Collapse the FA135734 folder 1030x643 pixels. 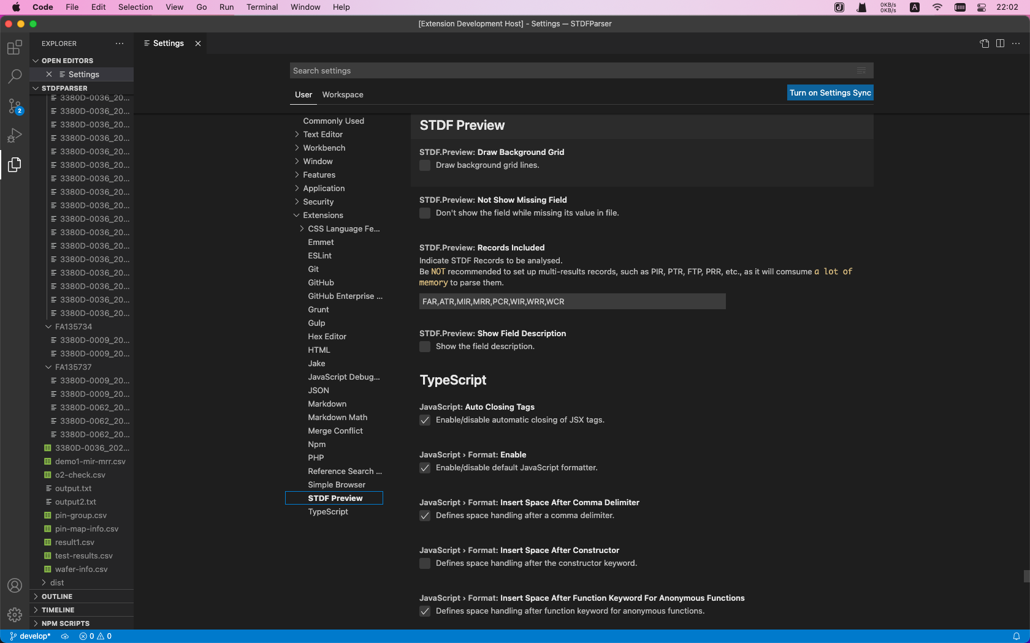coord(48,327)
